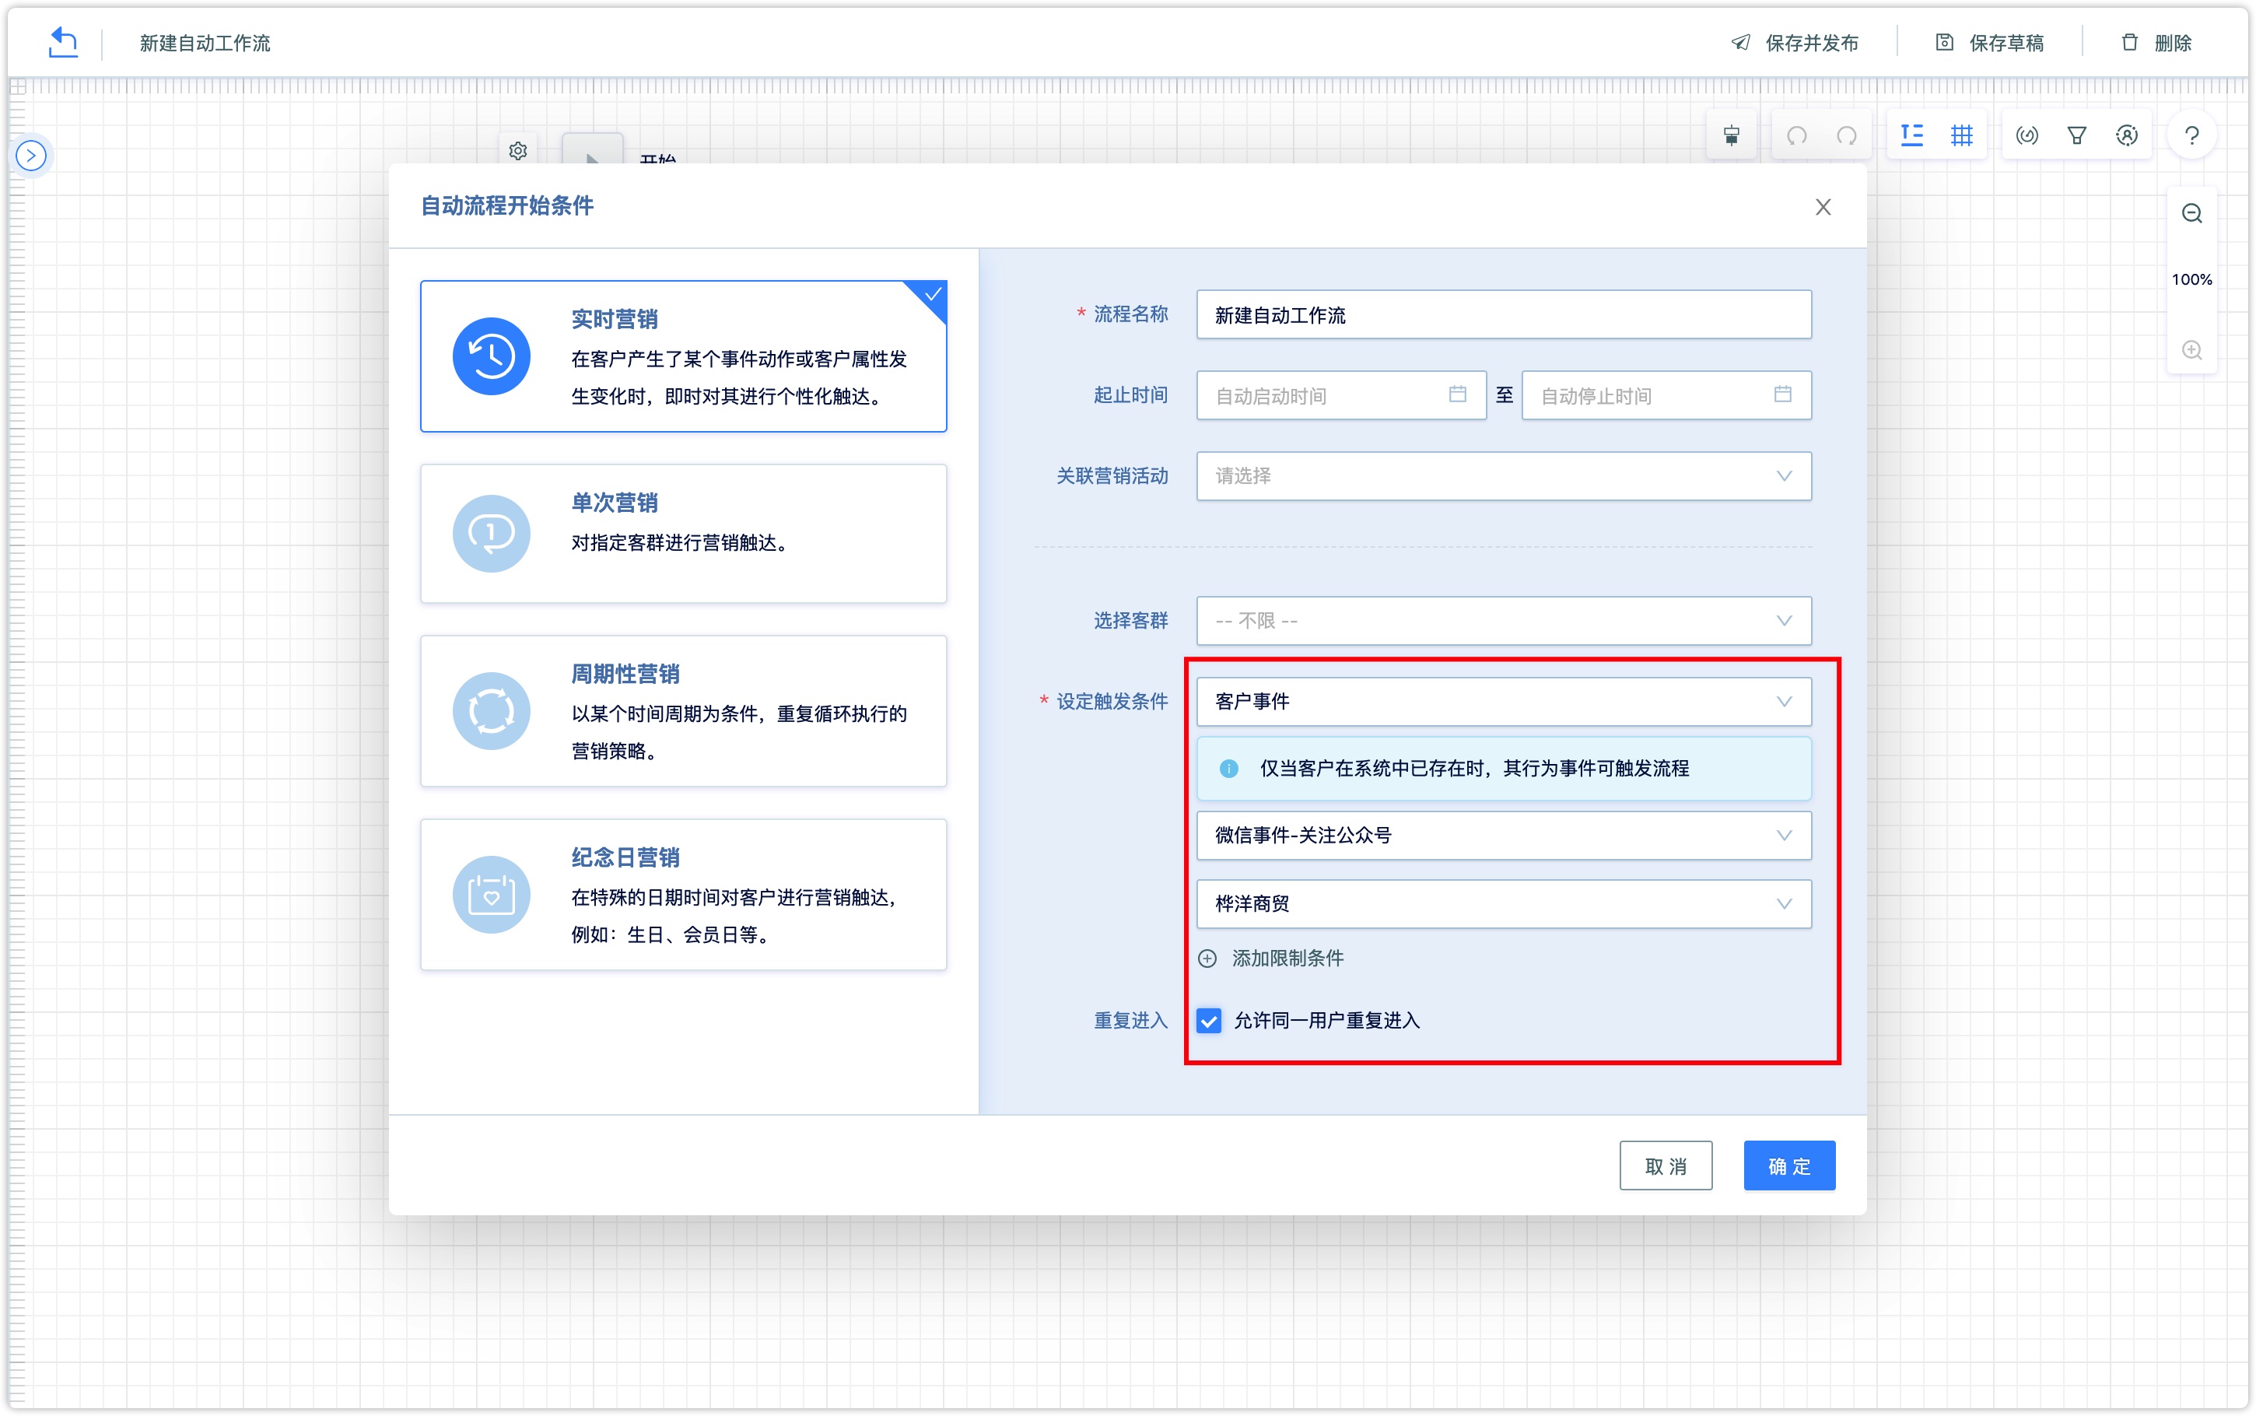Click the funnel filter icon

(2076, 136)
